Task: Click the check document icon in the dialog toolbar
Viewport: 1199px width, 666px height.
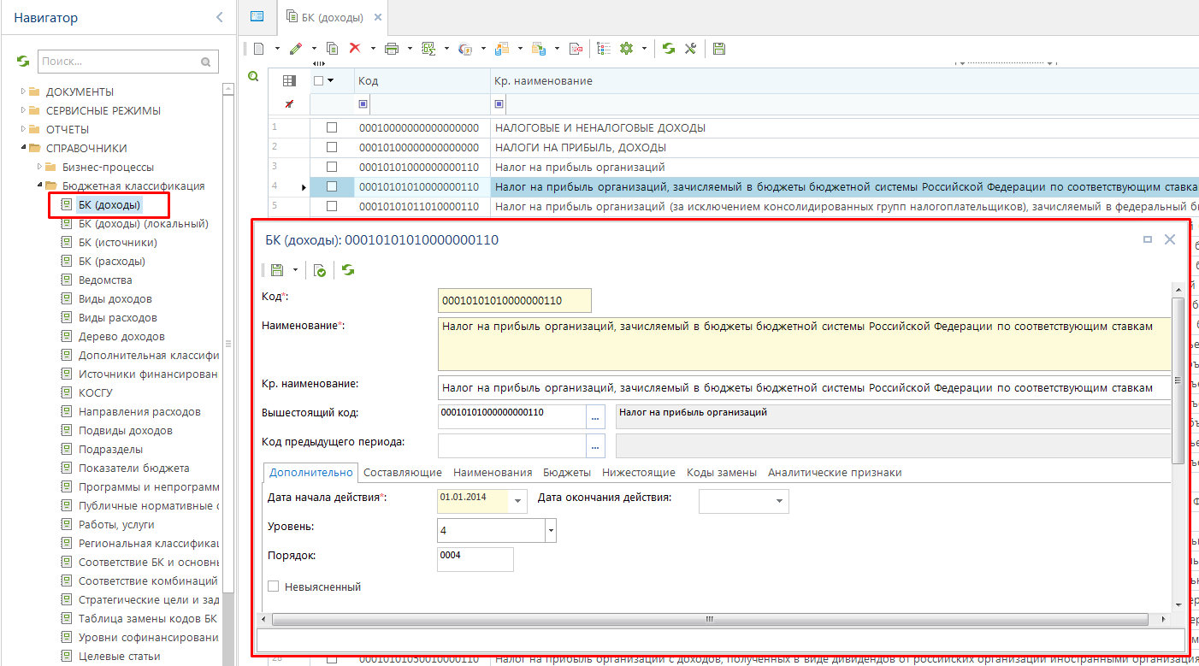Action: coord(320,270)
